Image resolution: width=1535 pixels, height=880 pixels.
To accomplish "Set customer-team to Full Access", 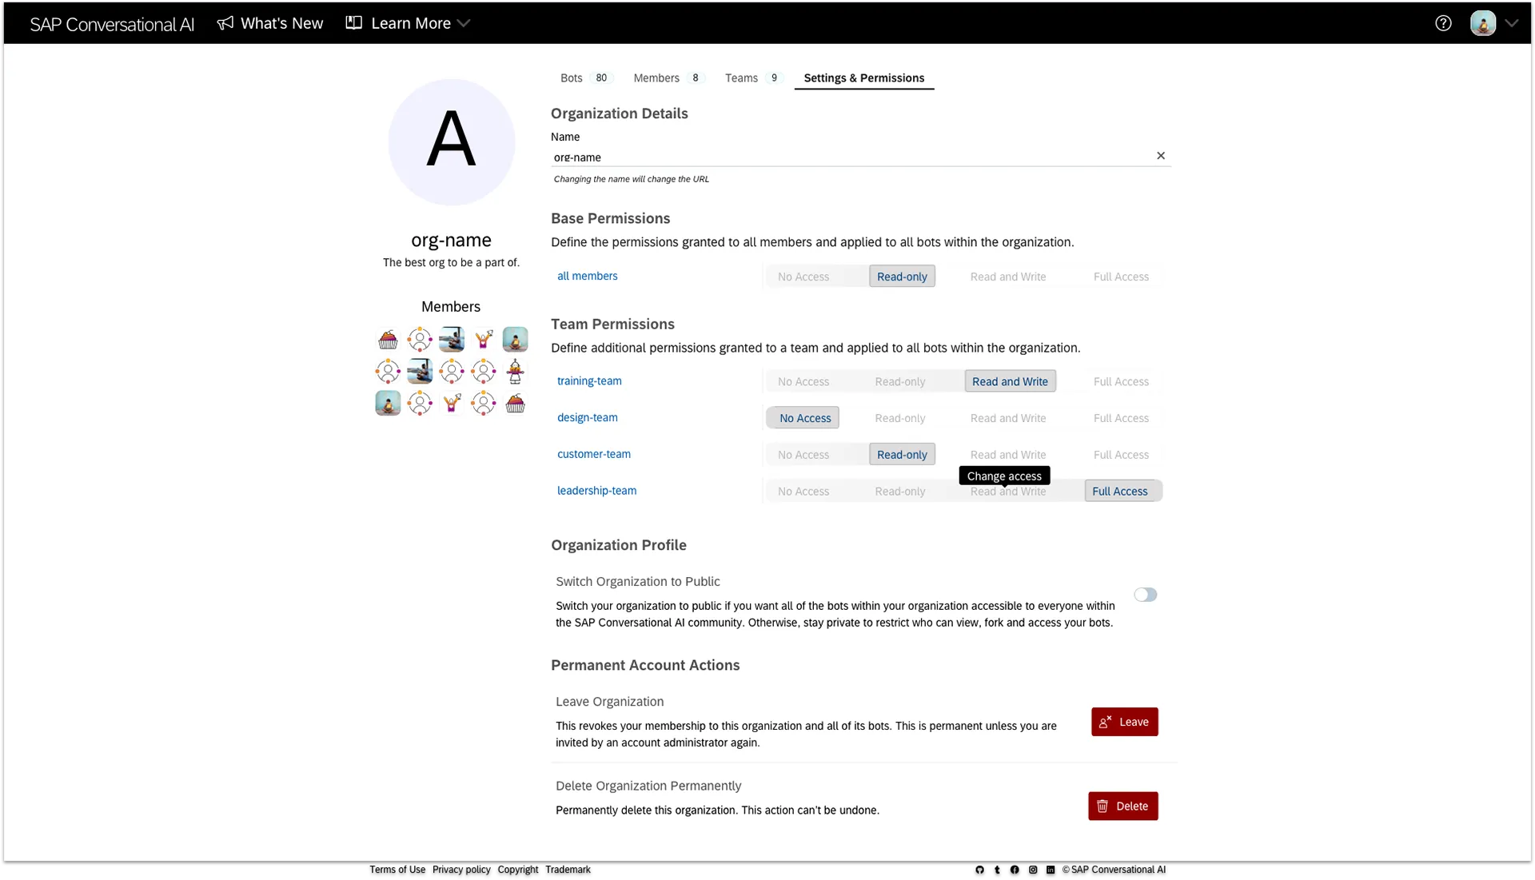I will tap(1121, 455).
